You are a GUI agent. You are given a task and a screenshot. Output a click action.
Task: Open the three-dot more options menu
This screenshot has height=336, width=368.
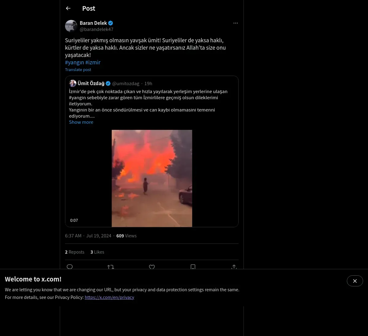pos(236,23)
